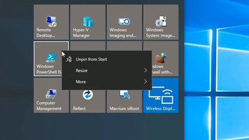
Task: Open Computer Management tile icon
Action: pyautogui.click(x=51, y=94)
